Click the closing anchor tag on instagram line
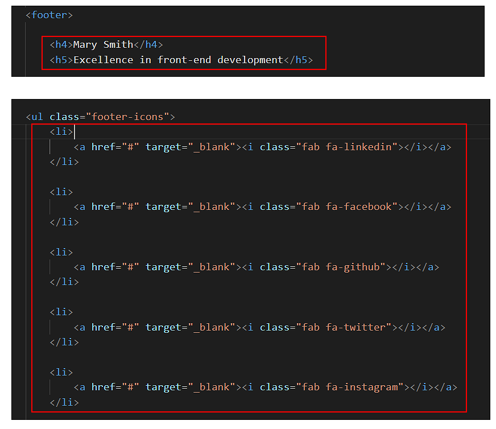 pyautogui.click(x=445, y=387)
